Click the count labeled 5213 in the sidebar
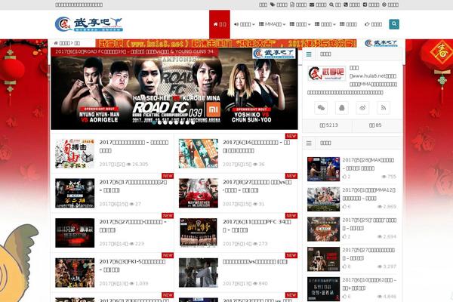Image resolution: width=453 pixels, height=302 pixels. pyautogui.click(x=328, y=125)
